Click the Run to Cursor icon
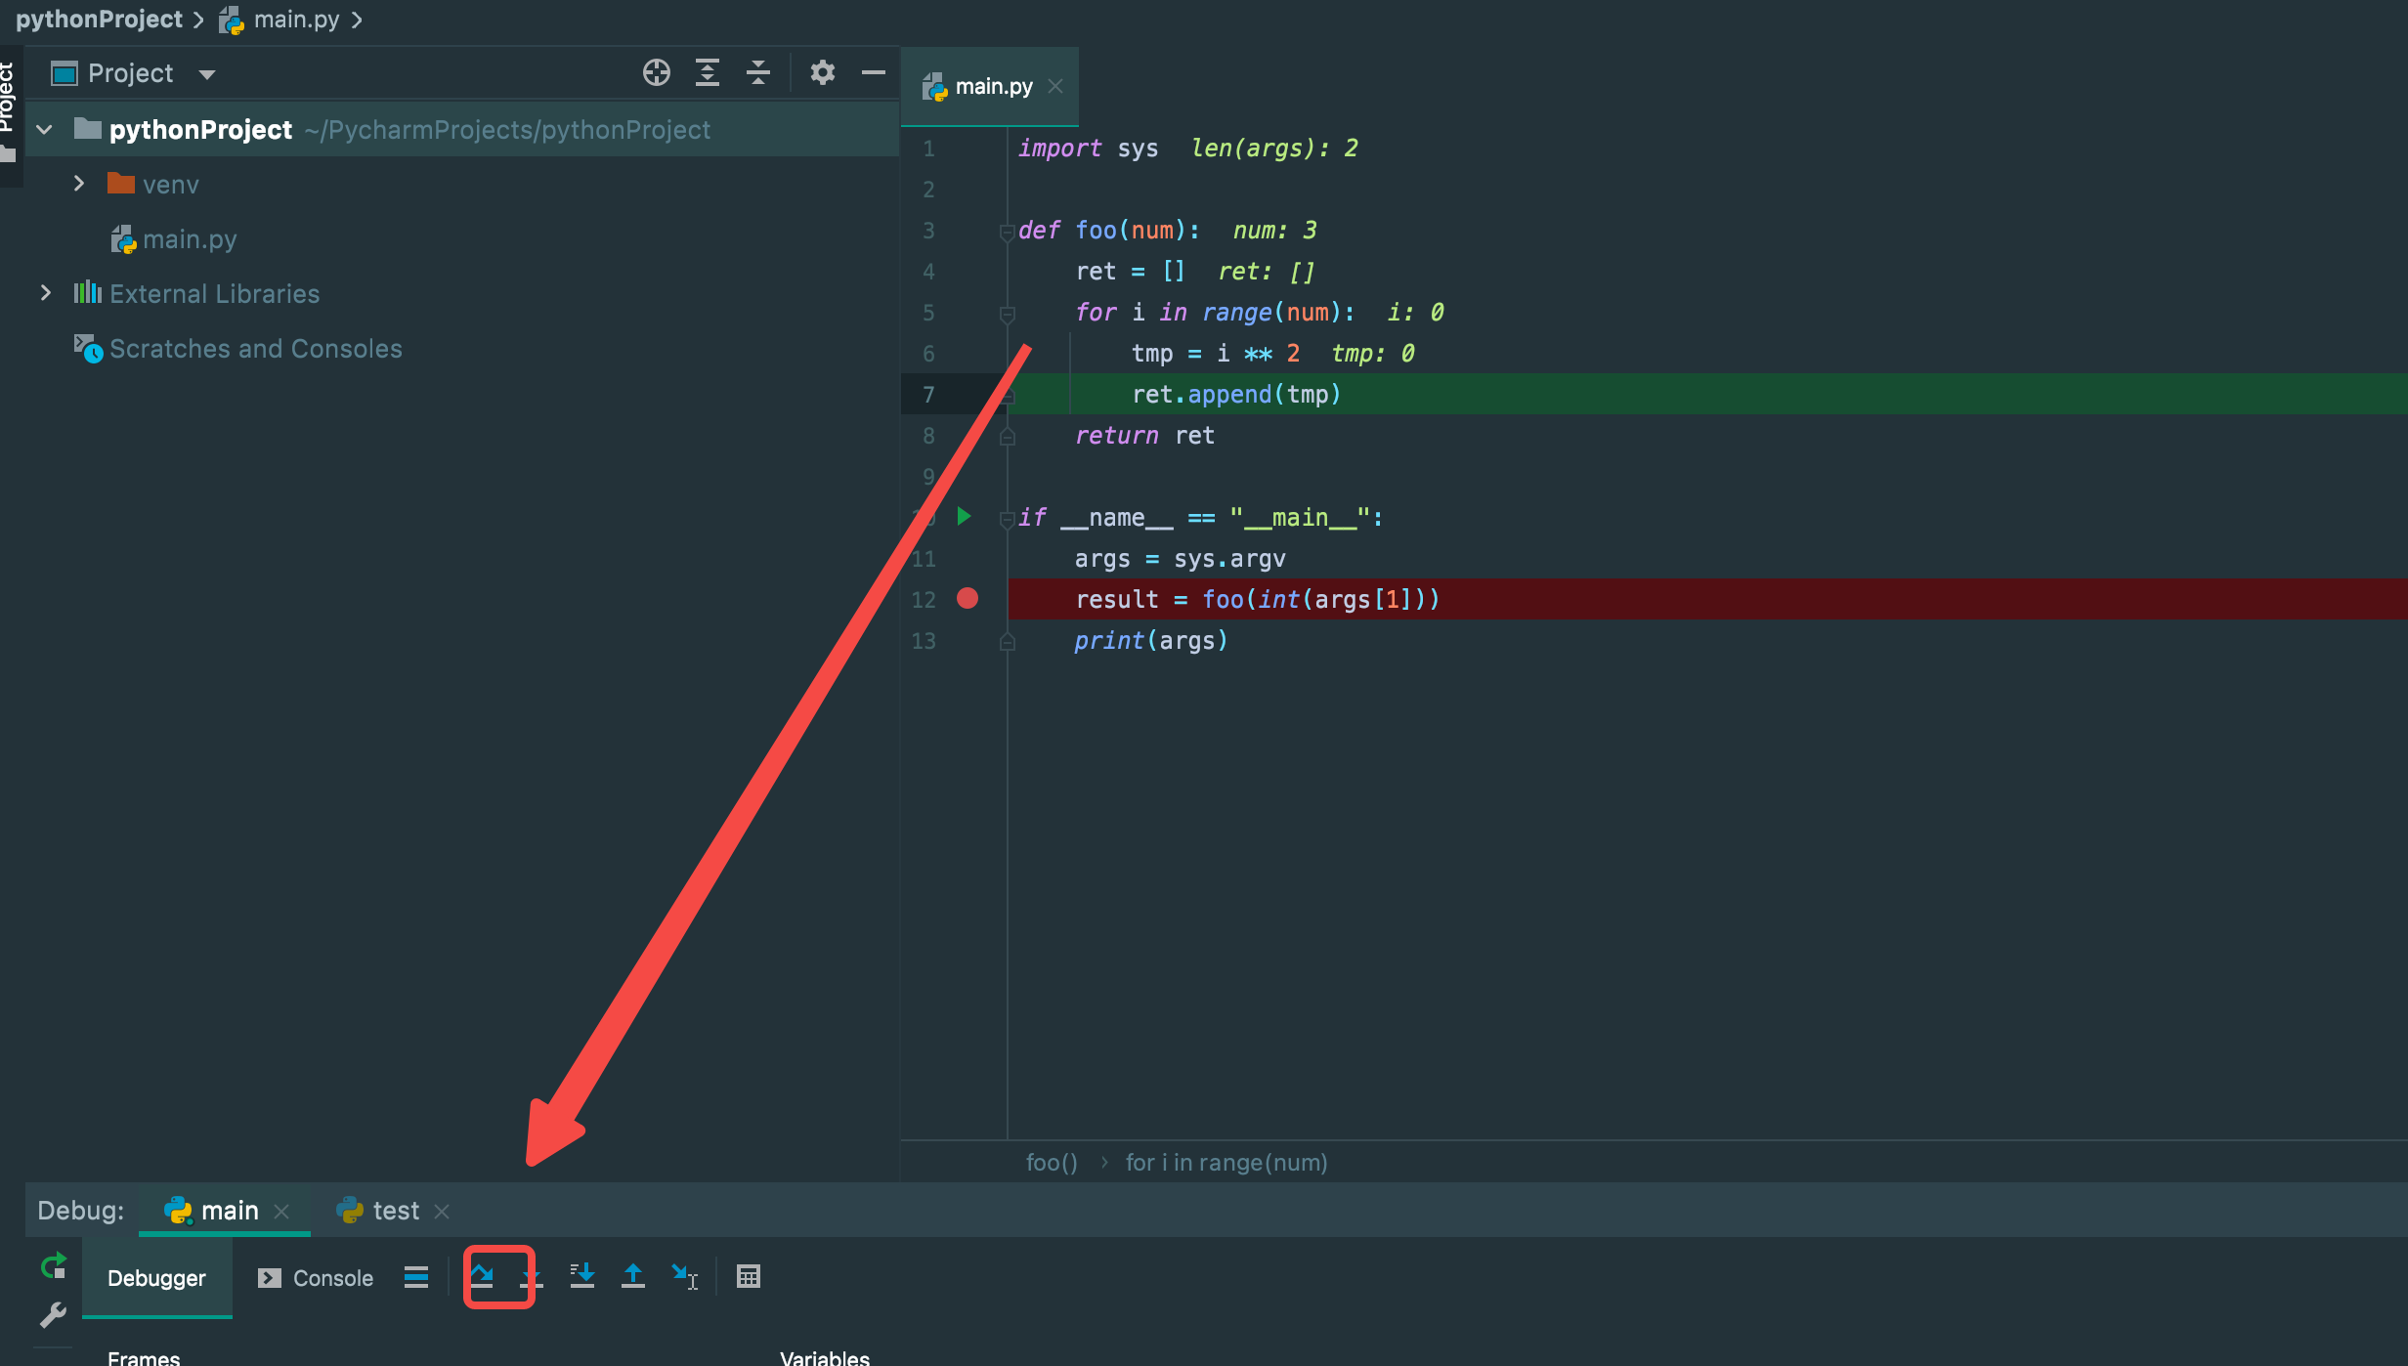Screen dimensions: 2408x1366 tap(684, 1276)
